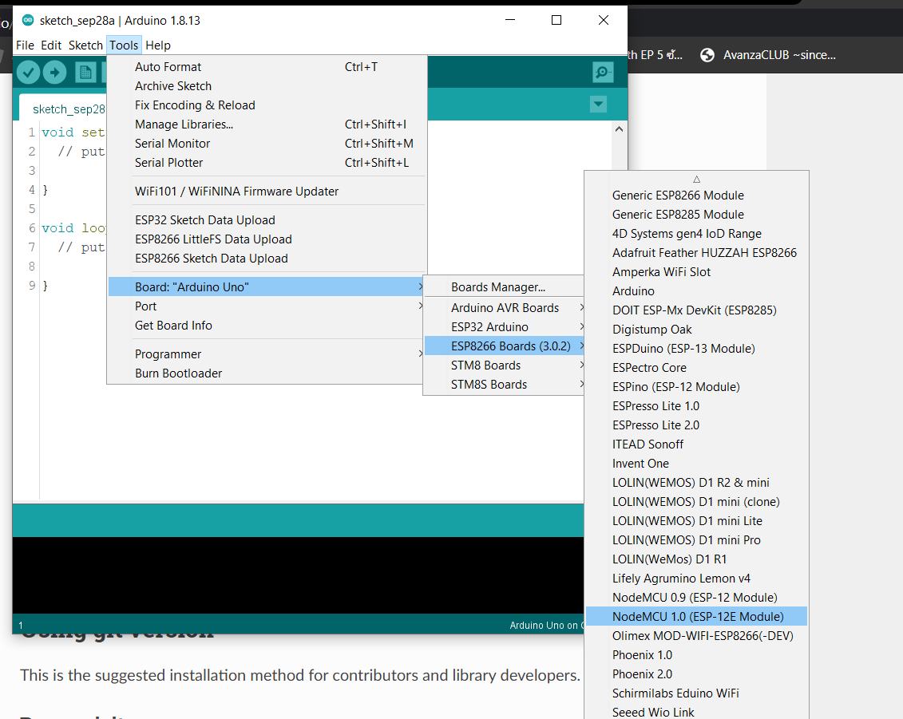Select Adafruit Feather HUZZAH ESP8266
903x719 pixels.
click(x=696, y=253)
